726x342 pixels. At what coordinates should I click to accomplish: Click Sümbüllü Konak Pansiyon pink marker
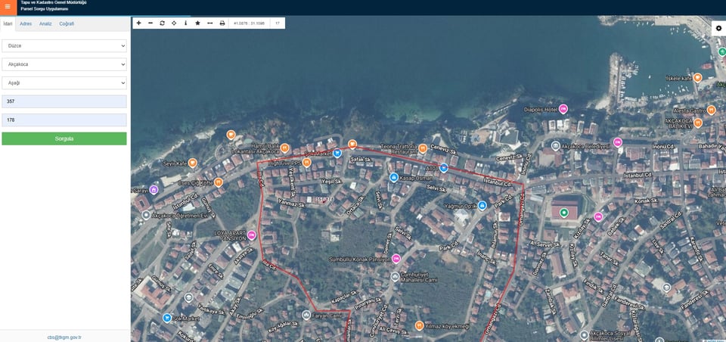coord(396,259)
